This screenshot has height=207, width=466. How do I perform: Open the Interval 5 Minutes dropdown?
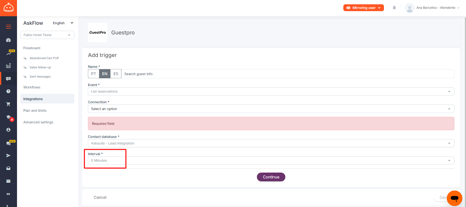(271, 160)
